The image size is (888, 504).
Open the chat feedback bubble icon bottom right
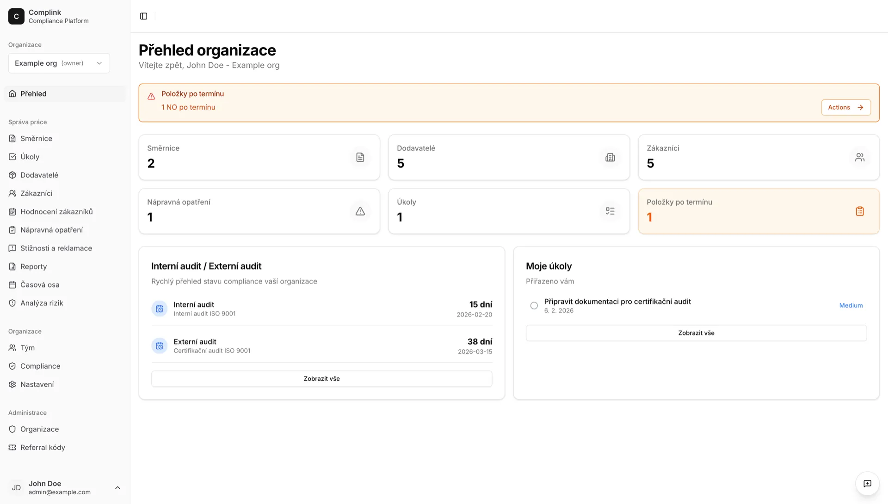[867, 484]
